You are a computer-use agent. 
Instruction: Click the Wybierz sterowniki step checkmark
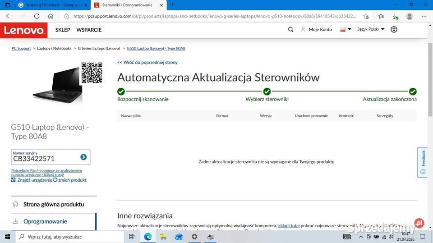(x=267, y=92)
